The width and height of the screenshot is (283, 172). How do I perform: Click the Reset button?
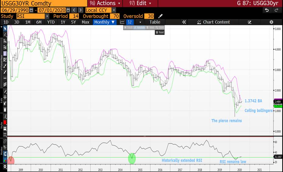(160, 32)
